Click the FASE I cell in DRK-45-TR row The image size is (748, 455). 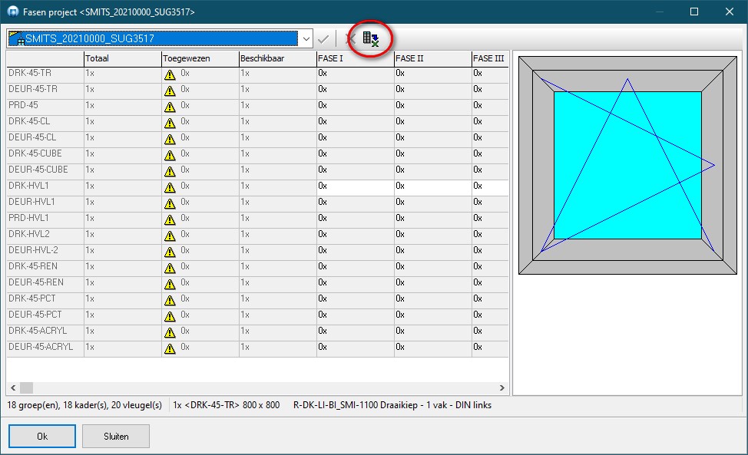[356, 74]
